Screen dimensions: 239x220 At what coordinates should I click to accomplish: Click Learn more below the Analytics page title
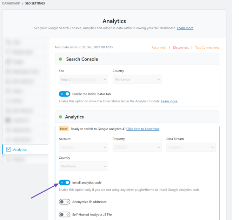tap(185, 28)
